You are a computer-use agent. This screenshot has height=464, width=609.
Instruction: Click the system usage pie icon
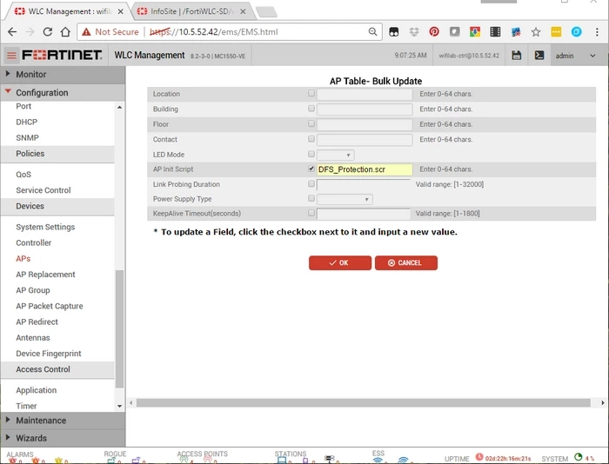[579, 457]
